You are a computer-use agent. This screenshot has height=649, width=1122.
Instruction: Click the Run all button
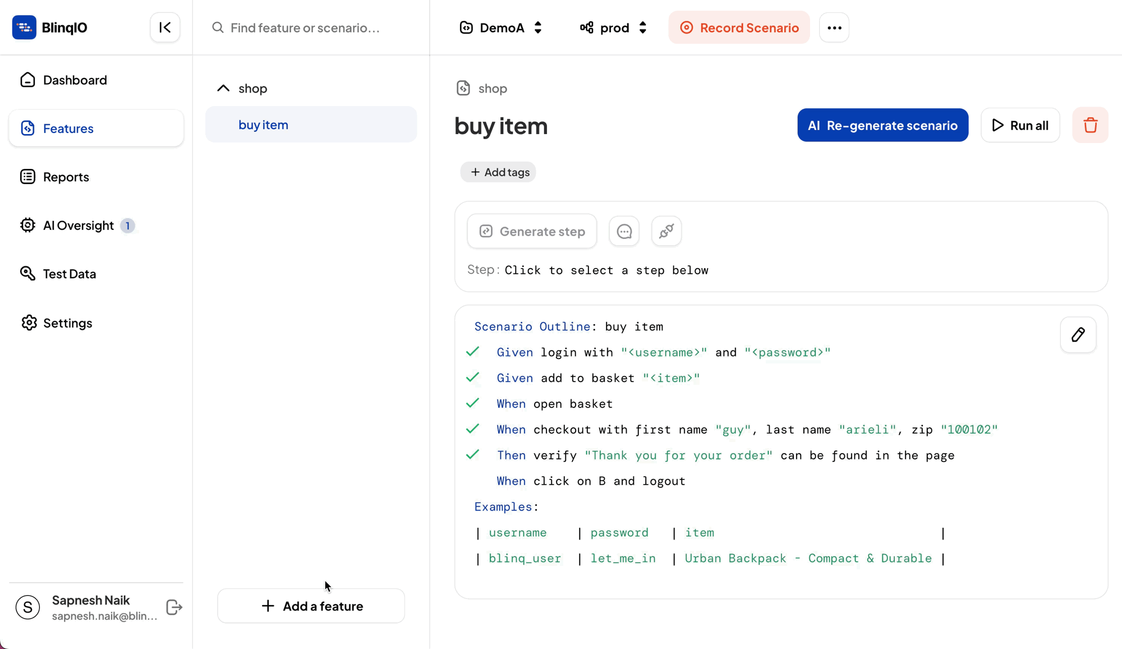point(1020,125)
